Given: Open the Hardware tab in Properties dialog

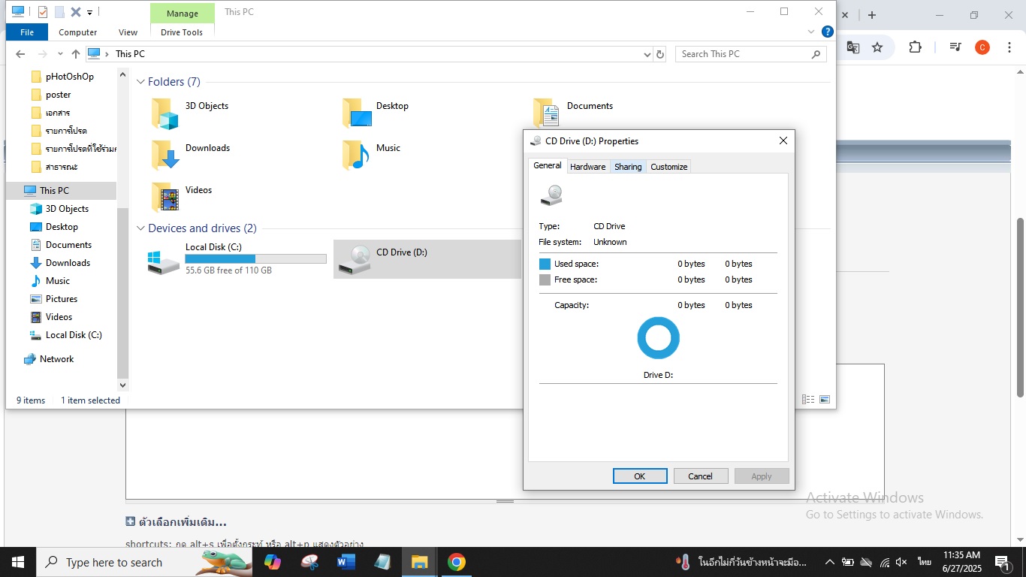Looking at the screenshot, I should click(587, 167).
